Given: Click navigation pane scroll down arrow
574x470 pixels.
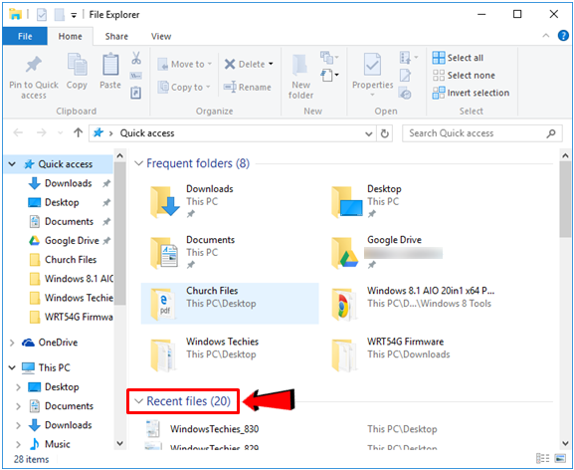Looking at the screenshot, I should [x=119, y=443].
